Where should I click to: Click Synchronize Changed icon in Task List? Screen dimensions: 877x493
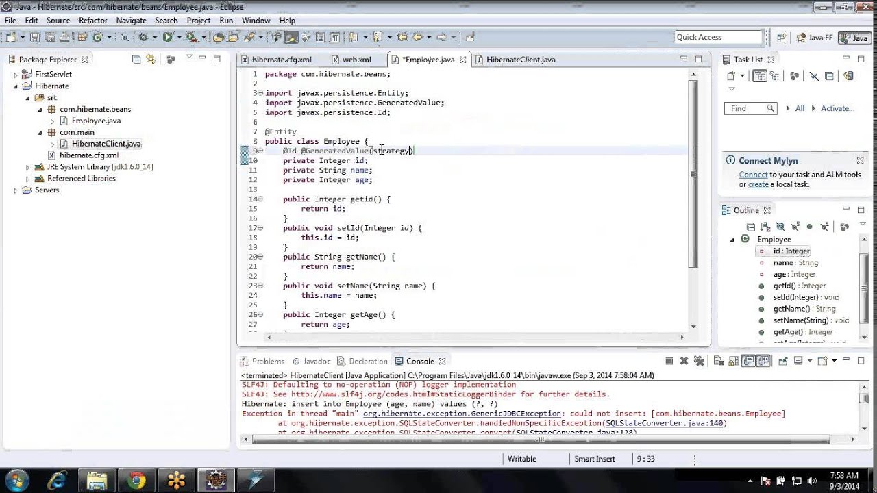pos(849,76)
